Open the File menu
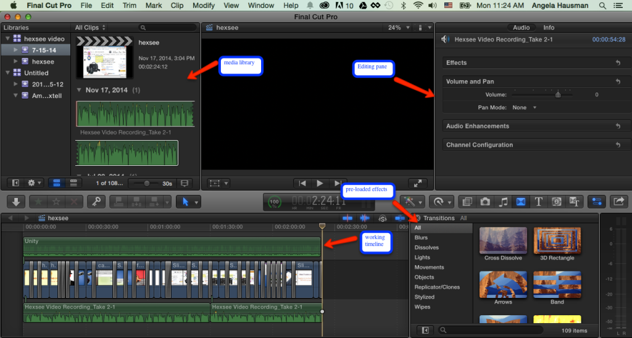Image resolution: width=632 pixels, height=338 pixels. coord(86,5)
